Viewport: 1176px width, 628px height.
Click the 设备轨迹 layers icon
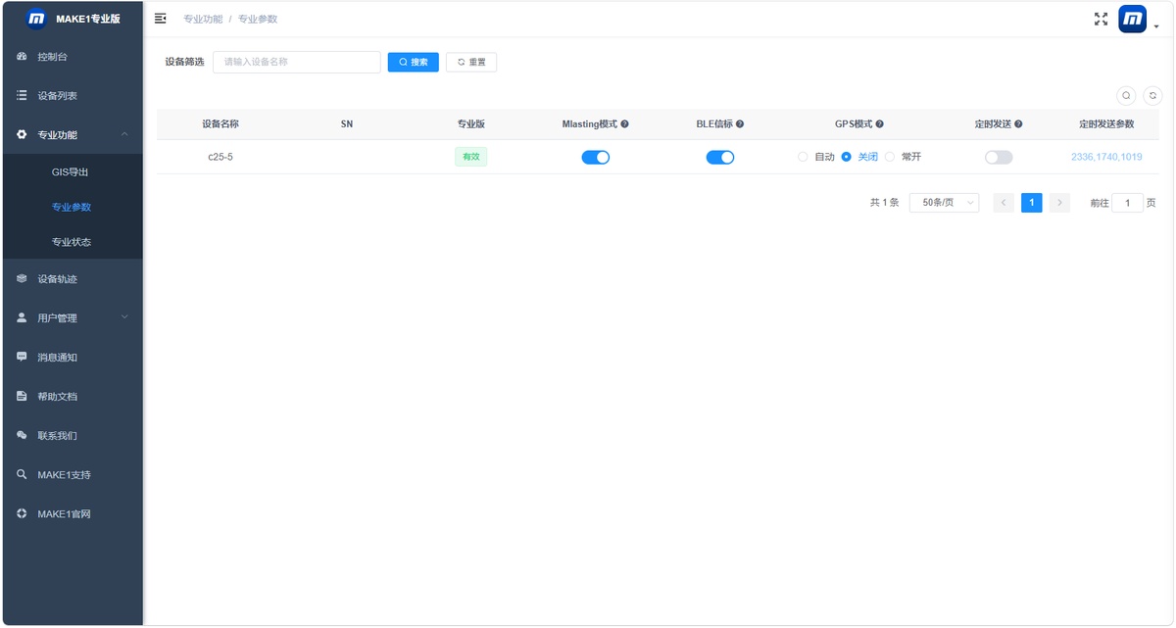pyautogui.click(x=22, y=279)
